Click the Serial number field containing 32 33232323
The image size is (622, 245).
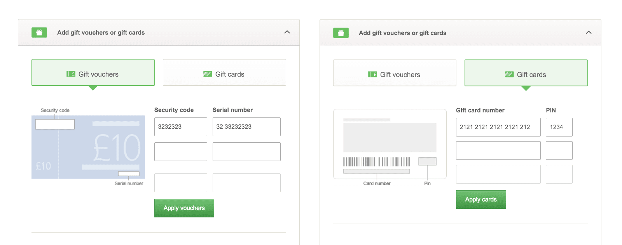246,127
